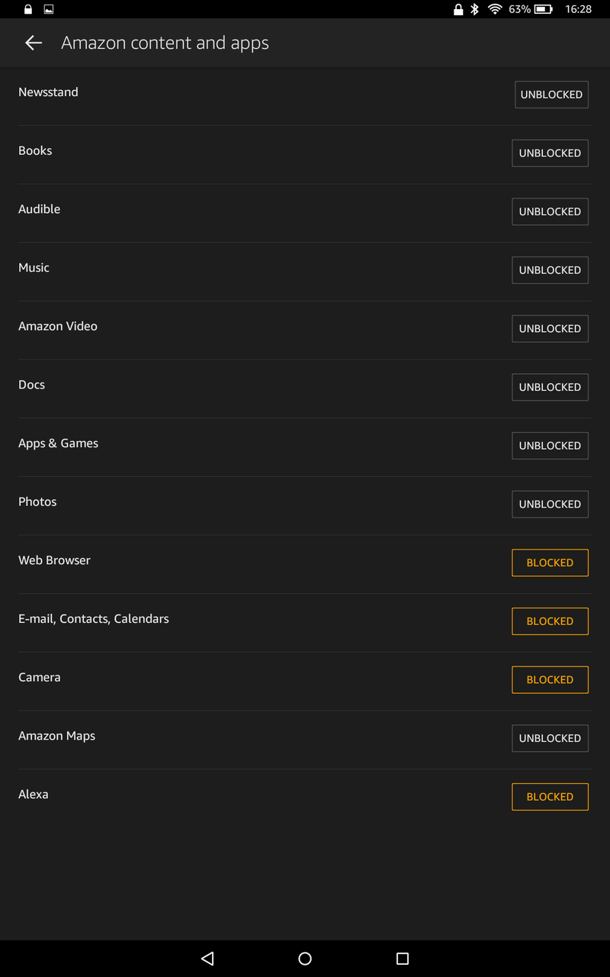Block Amazon Maps
Screen dimensions: 610x977
550,738
